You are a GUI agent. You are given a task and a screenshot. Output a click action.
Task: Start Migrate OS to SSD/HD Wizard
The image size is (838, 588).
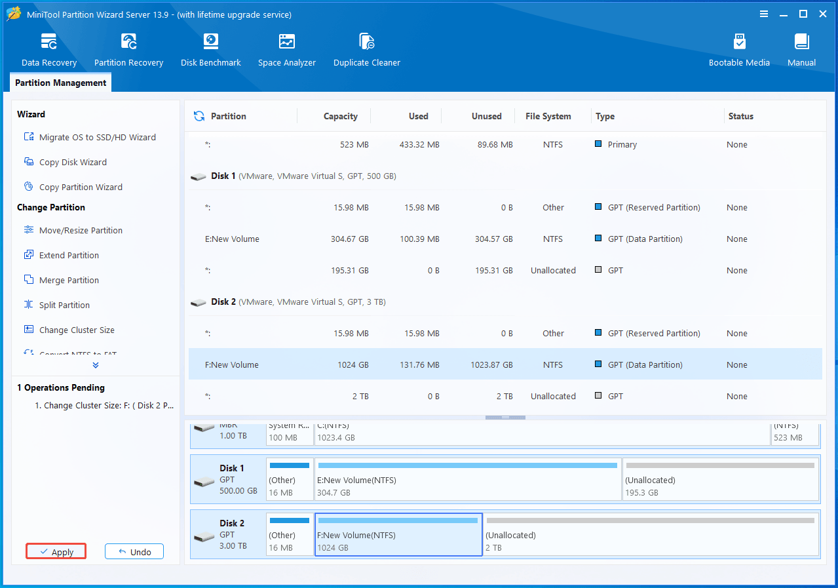pyautogui.click(x=90, y=137)
